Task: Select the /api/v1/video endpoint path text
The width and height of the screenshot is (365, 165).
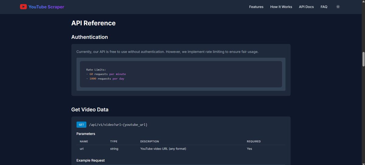Action: [x=118, y=125]
